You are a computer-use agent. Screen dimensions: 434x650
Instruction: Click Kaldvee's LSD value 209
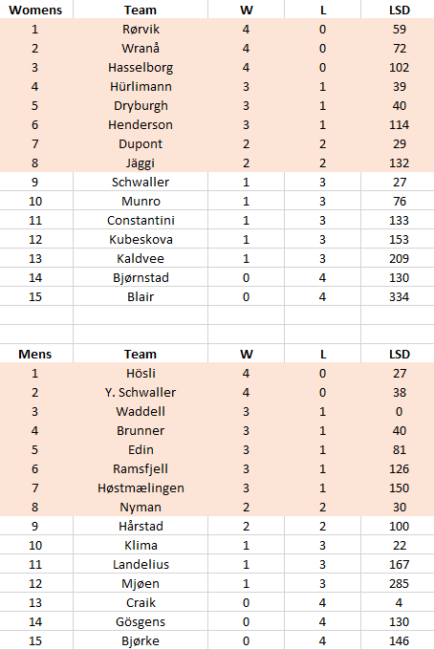[399, 258]
